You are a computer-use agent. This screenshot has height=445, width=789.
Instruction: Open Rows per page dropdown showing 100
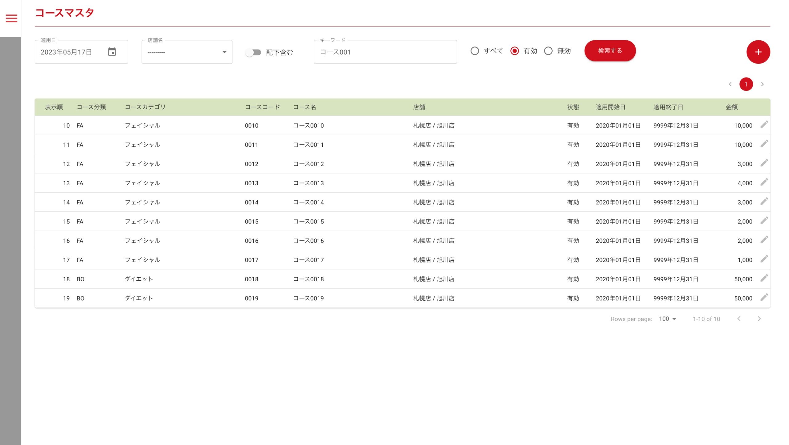coord(667,319)
